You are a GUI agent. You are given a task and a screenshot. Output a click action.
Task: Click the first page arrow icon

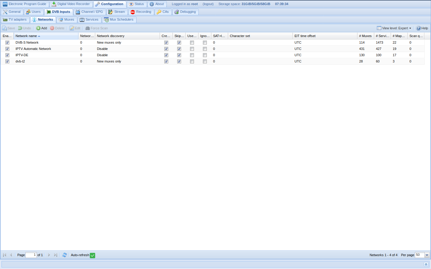coord(4,255)
